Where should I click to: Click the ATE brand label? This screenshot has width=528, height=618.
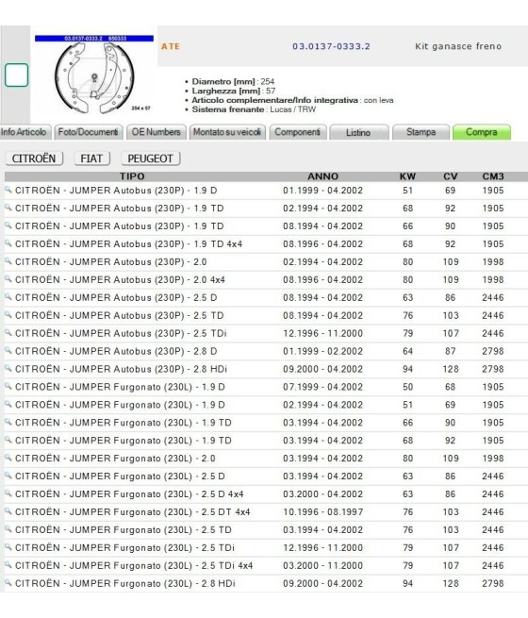[171, 46]
